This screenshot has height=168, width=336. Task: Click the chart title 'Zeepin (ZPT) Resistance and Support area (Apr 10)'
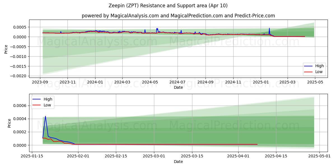pos(168,6)
